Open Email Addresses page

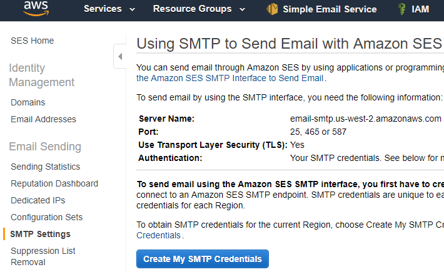pyautogui.click(x=43, y=119)
